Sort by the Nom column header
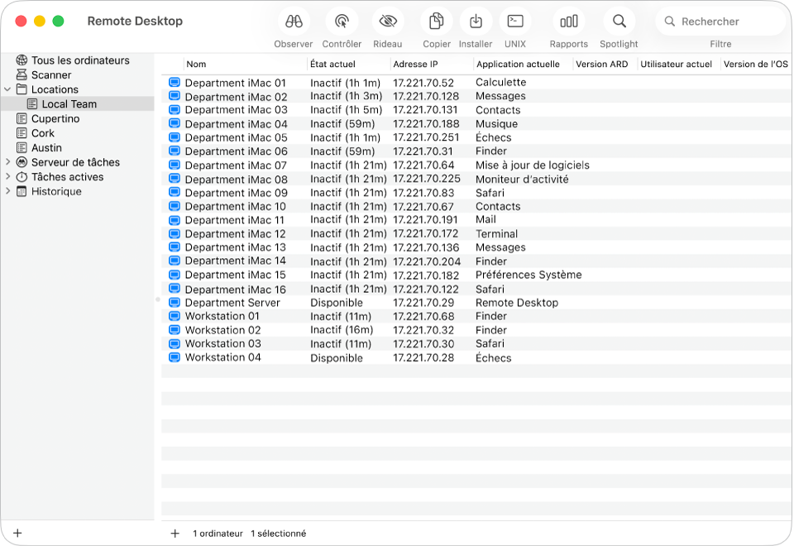 pos(245,65)
